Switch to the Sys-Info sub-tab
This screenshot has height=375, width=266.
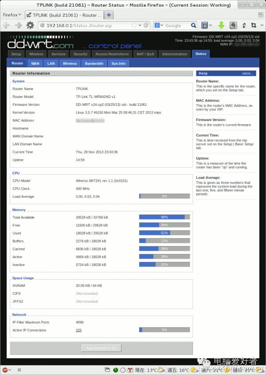pos(118,63)
